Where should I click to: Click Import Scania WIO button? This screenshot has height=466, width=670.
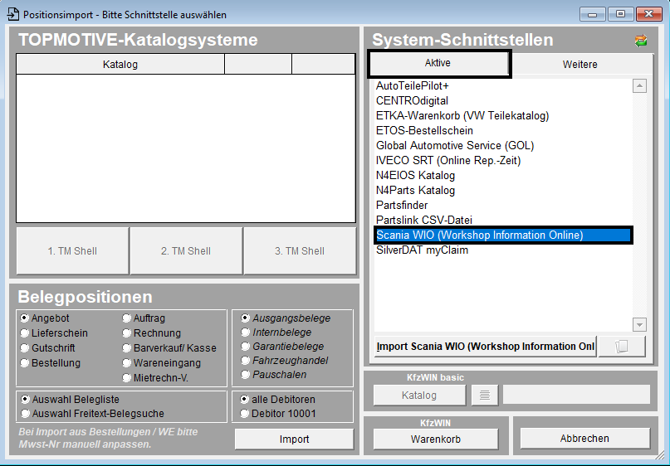[x=486, y=346]
